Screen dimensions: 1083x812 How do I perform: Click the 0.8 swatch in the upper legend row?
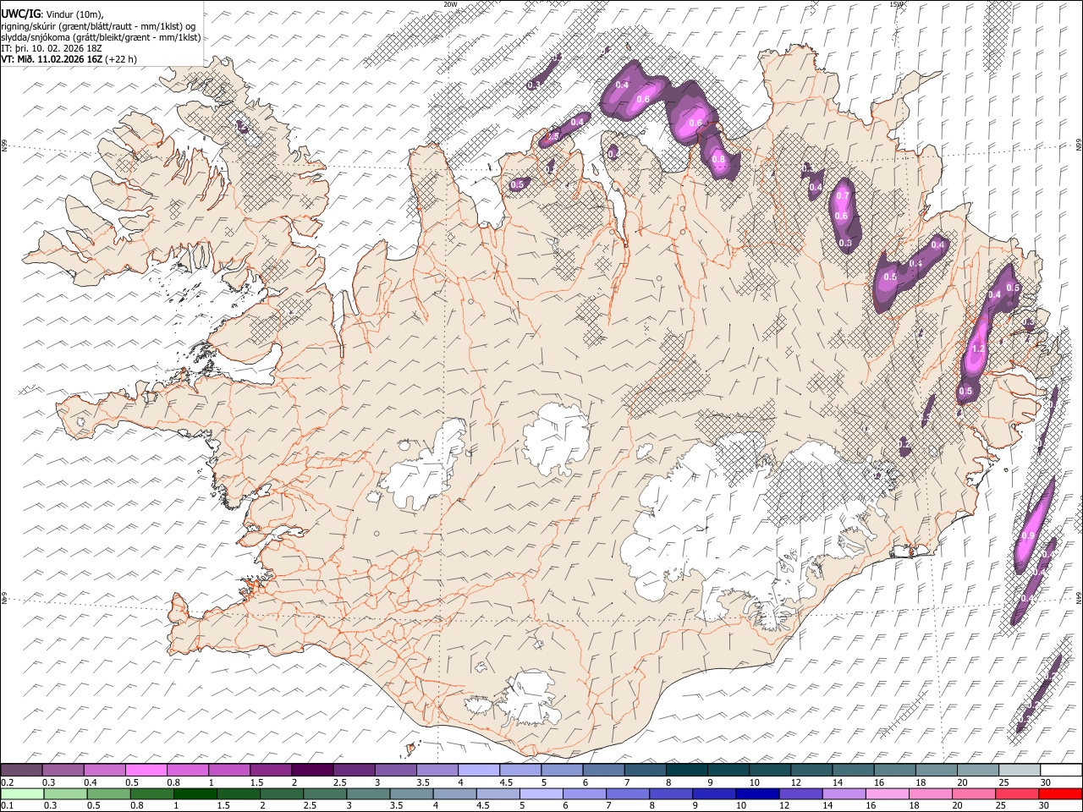click(188, 771)
